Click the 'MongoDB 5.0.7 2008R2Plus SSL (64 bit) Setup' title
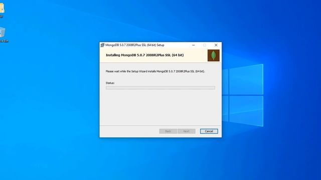The height and width of the screenshot is (180, 321). tap(135, 45)
